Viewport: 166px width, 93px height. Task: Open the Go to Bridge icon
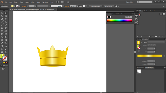click(57, 2)
